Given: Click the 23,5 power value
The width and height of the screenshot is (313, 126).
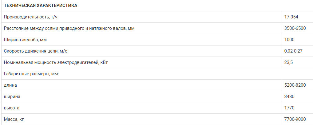Looking at the screenshot, I should pyautogui.click(x=288, y=62).
